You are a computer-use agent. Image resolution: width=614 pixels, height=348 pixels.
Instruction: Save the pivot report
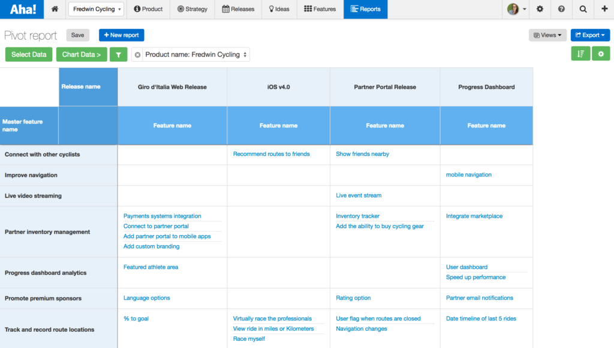click(x=77, y=35)
